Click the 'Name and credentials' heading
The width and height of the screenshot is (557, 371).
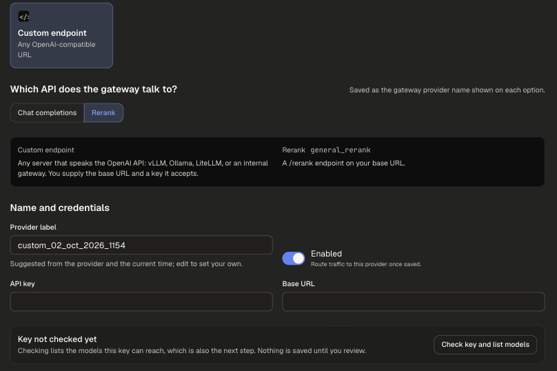(60, 208)
